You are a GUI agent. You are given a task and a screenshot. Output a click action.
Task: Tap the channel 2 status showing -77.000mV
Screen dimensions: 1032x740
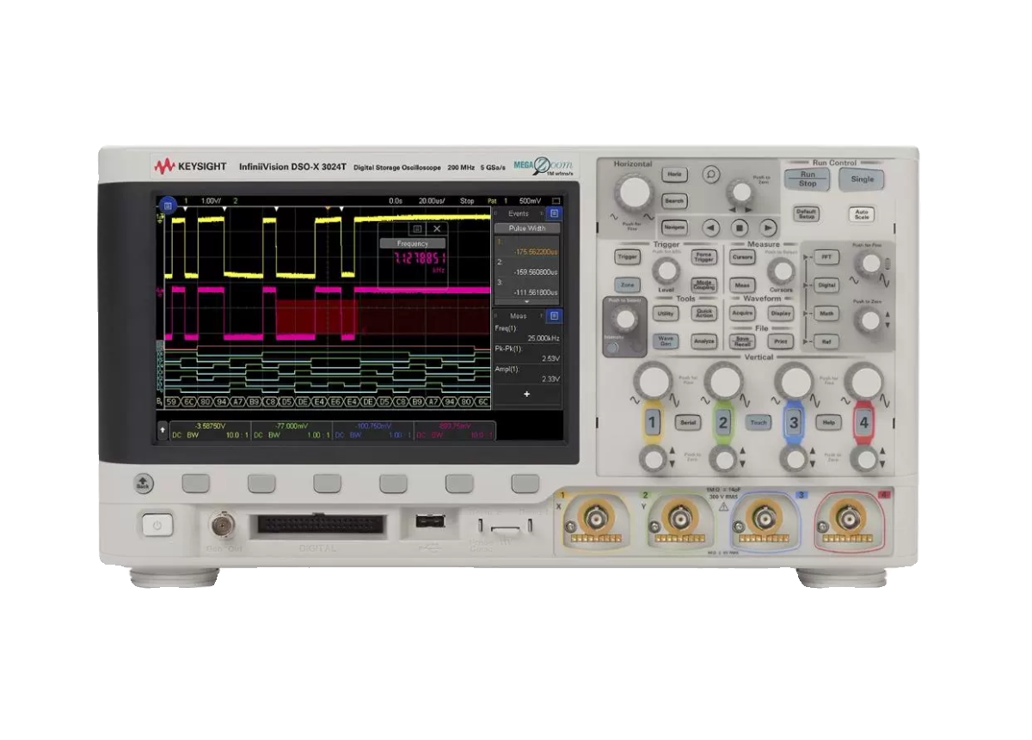coord(290,430)
